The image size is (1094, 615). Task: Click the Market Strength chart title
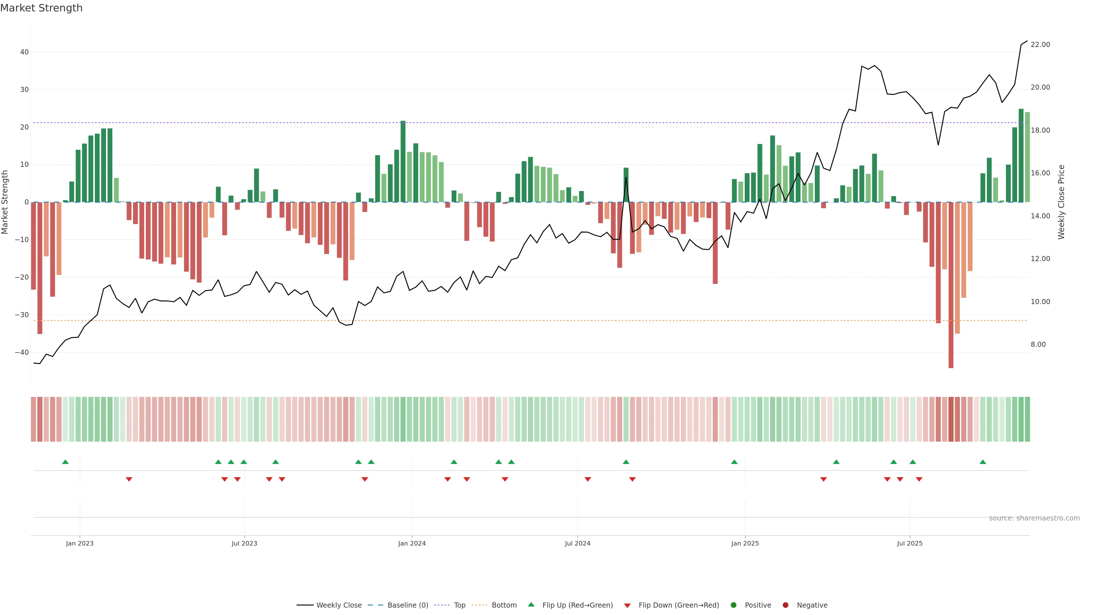coord(41,8)
